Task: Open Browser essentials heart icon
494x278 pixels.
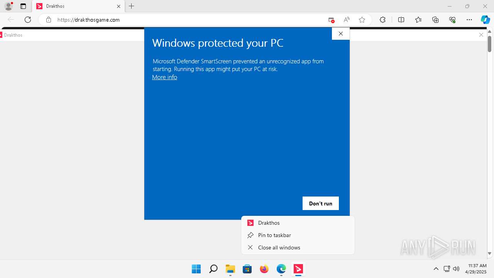Action: tap(452, 20)
